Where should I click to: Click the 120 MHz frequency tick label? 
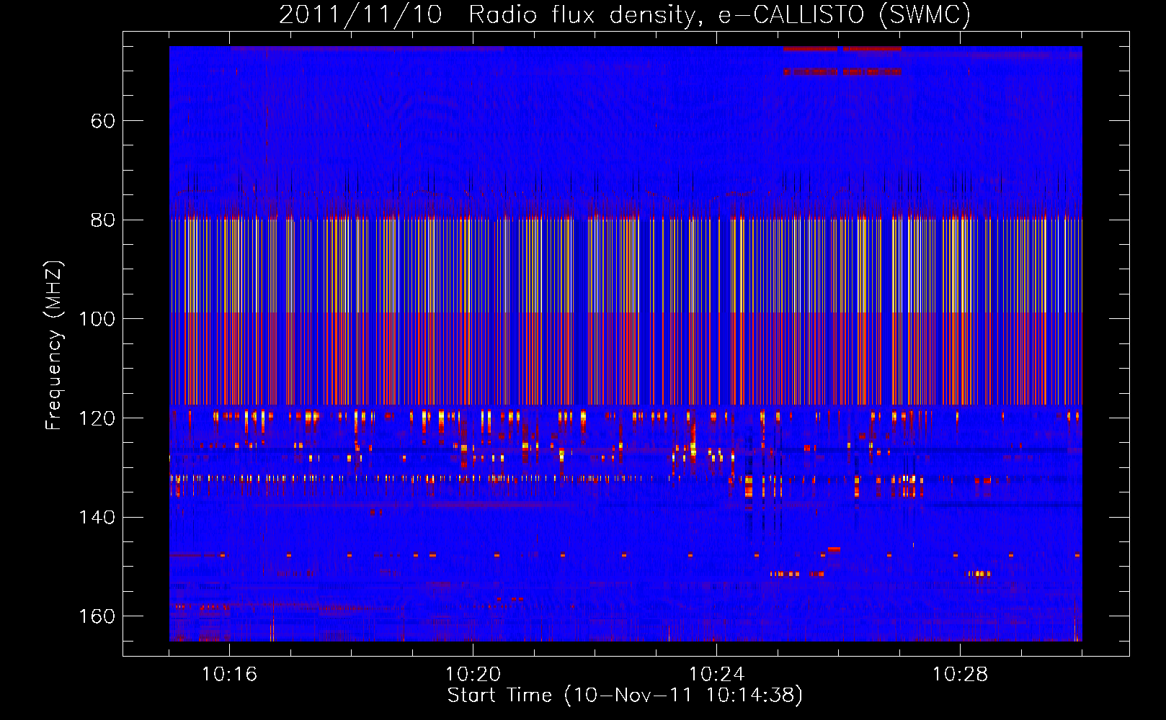pyautogui.click(x=97, y=418)
